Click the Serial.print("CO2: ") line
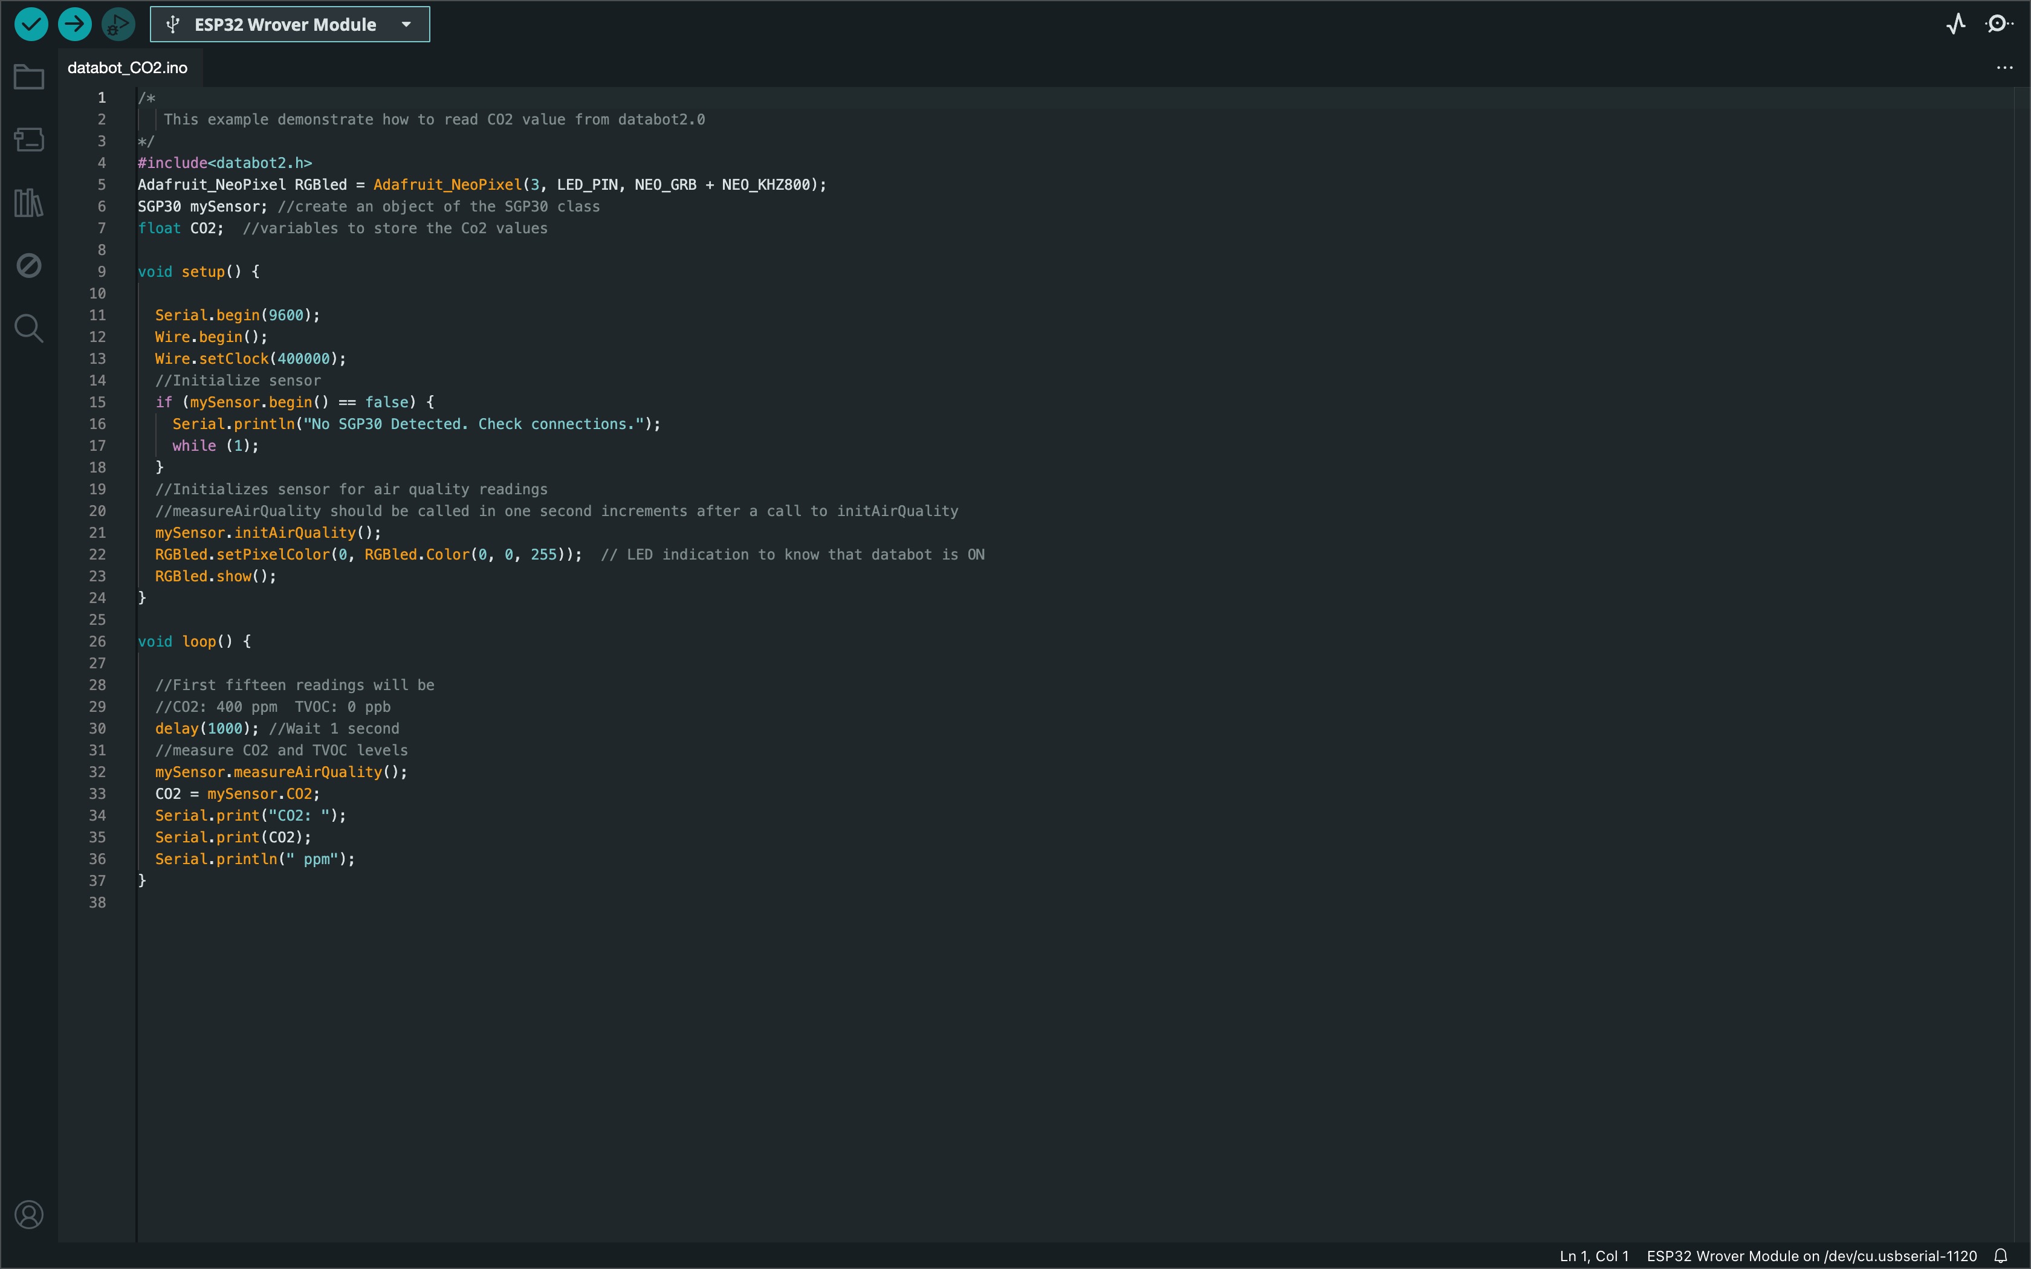This screenshot has width=2031, height=1269. (x=250, y=816)
